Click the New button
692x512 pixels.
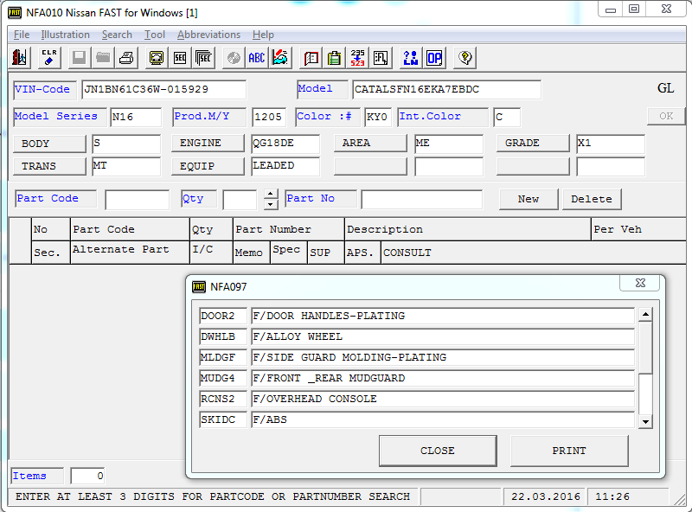pos(529,199)
